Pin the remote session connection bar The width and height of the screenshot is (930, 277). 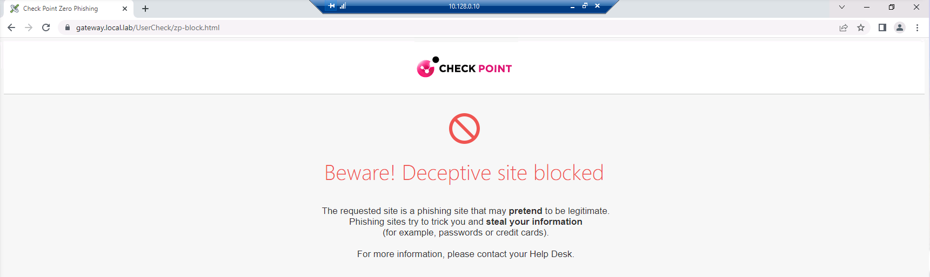point(332,6)
